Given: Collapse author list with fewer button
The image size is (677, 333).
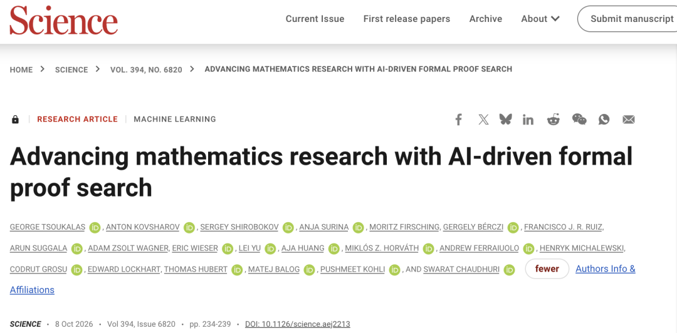Looking at the screenshot, I should coord(547,269).
